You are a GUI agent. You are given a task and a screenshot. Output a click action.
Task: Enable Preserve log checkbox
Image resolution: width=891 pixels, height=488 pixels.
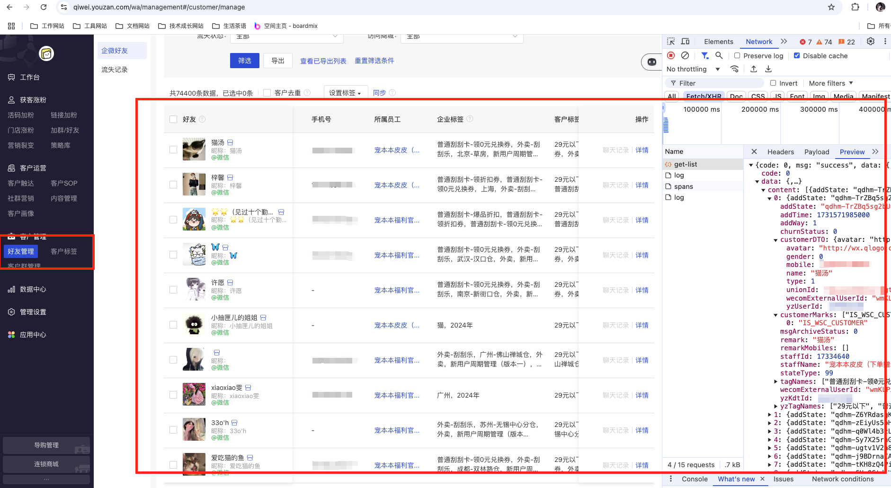pyautogui.click(x=737, y=55)
